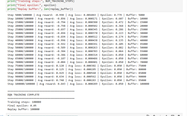
Task: Click the Avg reward value 0.634
Action: tap(60, 77)
